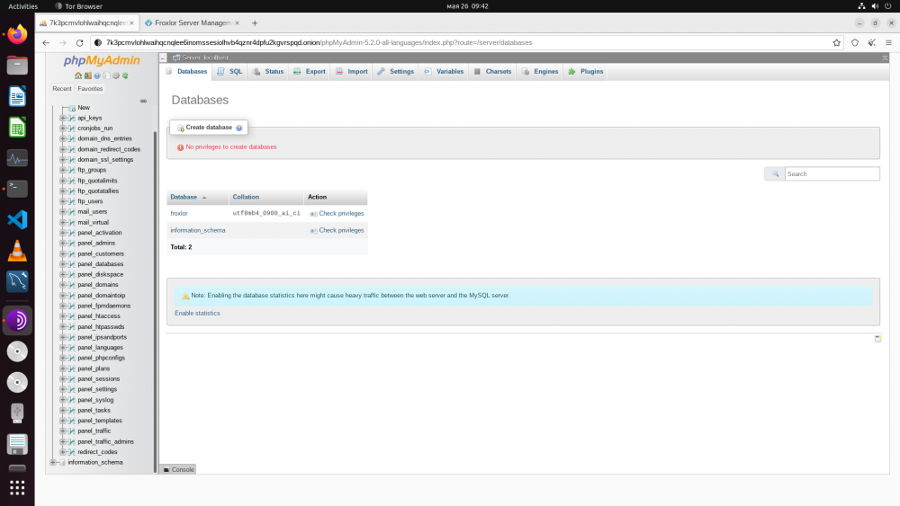Open the MySQL documentation page icon

click(106, 75)
